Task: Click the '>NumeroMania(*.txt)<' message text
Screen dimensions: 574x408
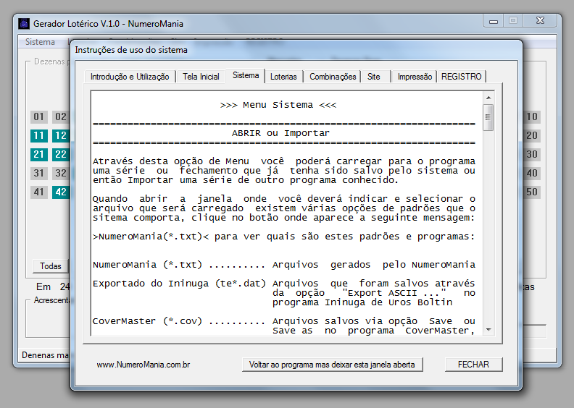Action: coord(151,237)
